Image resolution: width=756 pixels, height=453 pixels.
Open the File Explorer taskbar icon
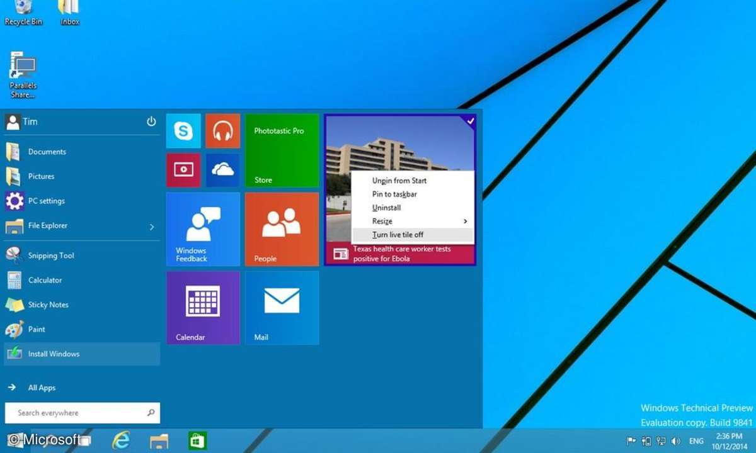click(x=159, y=440)
